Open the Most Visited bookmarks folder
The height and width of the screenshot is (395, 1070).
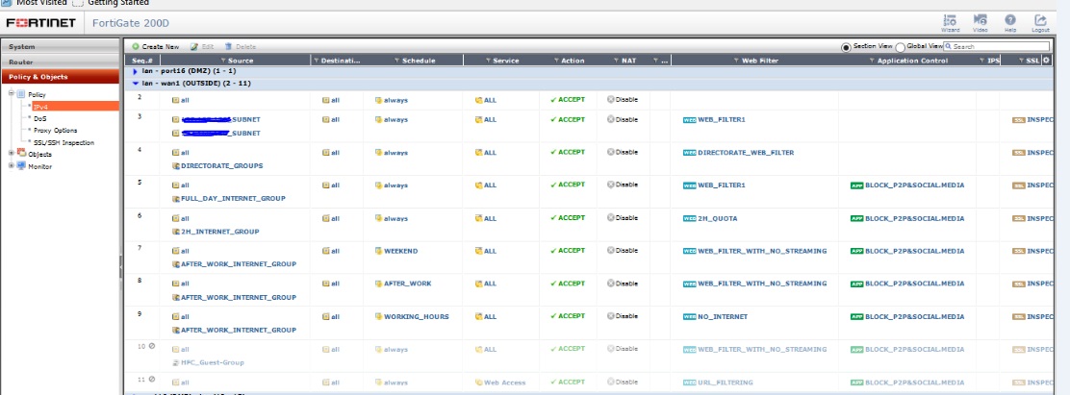click(34, 3)
